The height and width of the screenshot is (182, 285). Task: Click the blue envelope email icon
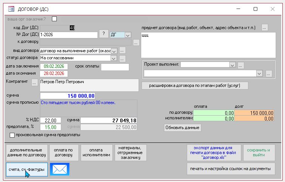pyautogui.click(x=60, y=169)
